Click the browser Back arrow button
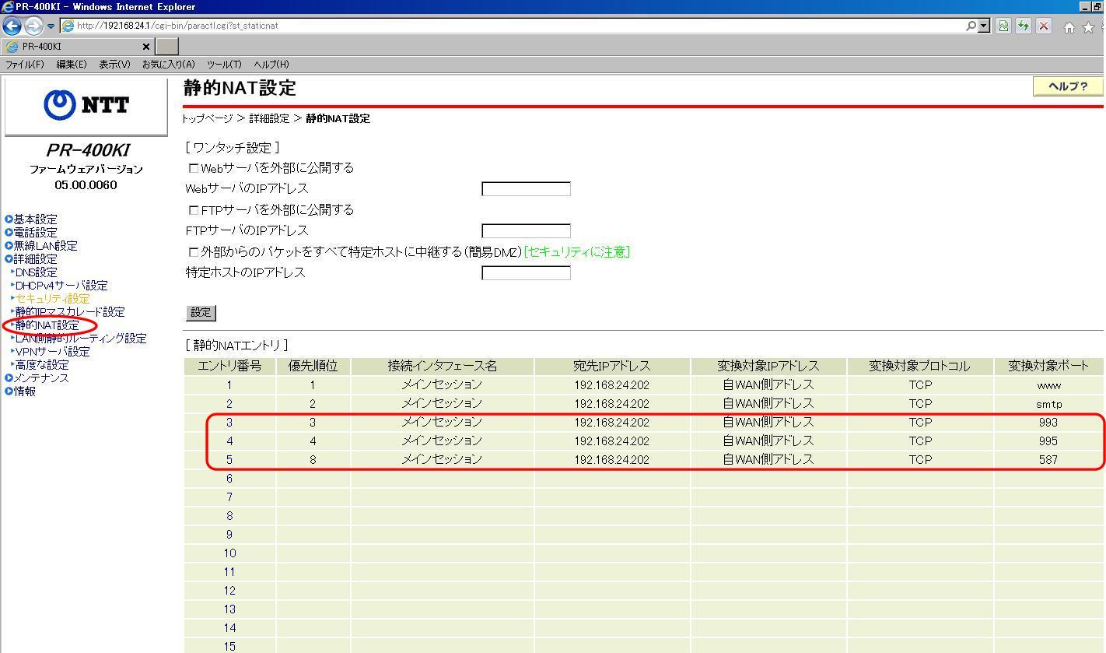Image resolution: width=1106 pixels, height=653 pixels. (x=12, y=26)
